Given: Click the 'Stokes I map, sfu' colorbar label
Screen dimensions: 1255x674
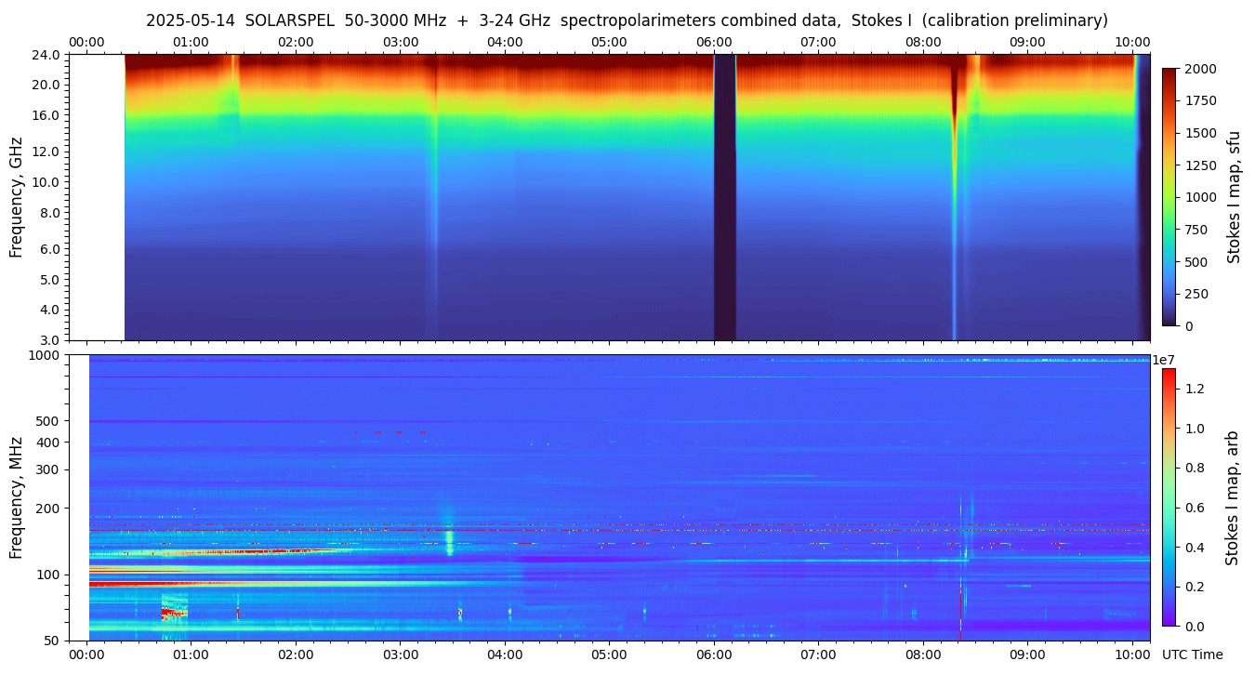Looking at the screenshot, I should click(1234, 197).
